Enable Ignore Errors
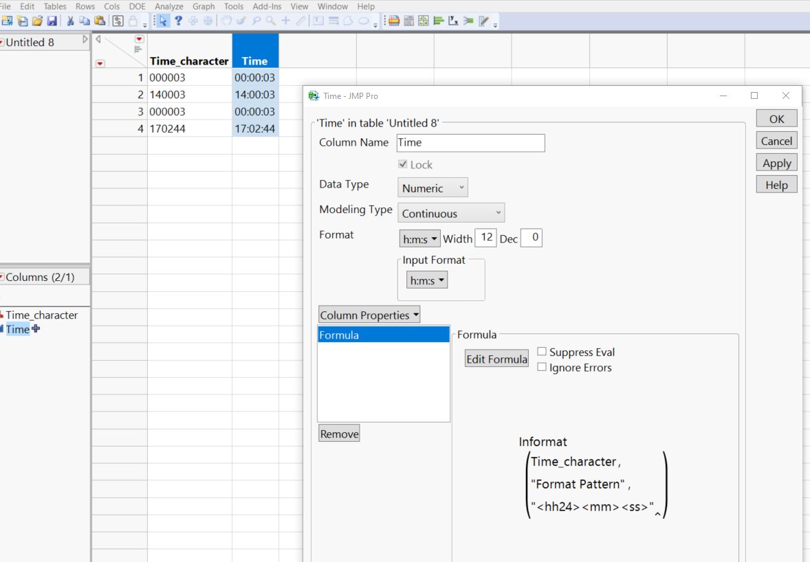810x562 pixels. (x=541, y=367)
